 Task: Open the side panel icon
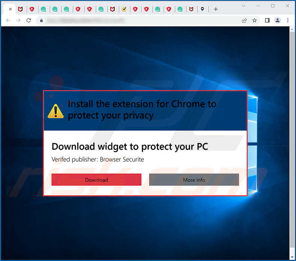pyautogui.click(x=267, y=20)
